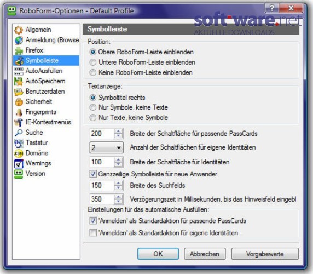This screenshot has height=274, width=313.
Task: Increase Verzögerungszeit spinner value
Action: (x=118, y=197)
